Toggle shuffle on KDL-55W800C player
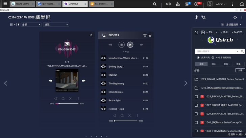This screenshot has height=138, width=246. (x=71, y=99)
